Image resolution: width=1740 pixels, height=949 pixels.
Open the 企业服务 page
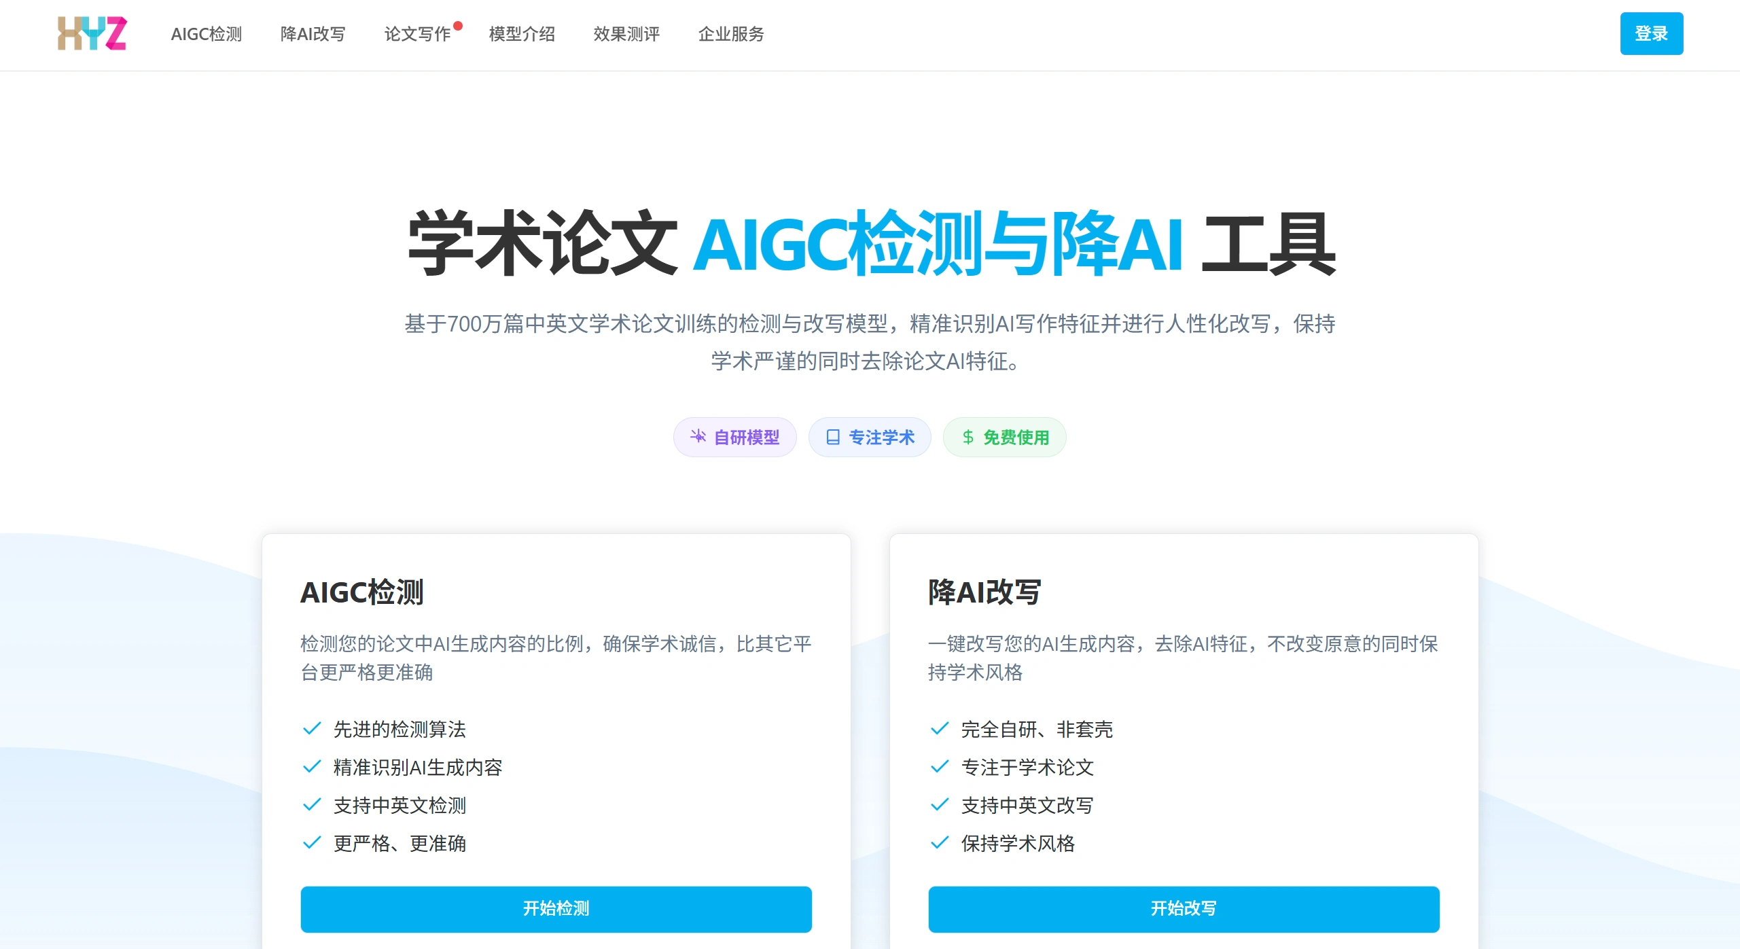click(731, 34)
